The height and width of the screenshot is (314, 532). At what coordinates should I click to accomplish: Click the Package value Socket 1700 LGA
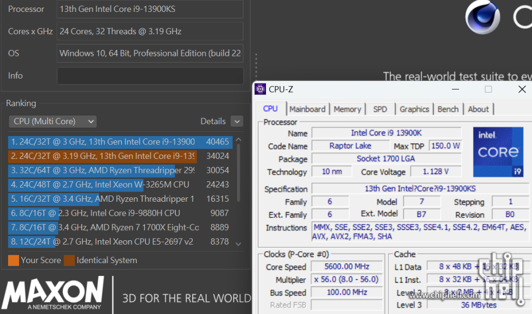pos(387,159)
